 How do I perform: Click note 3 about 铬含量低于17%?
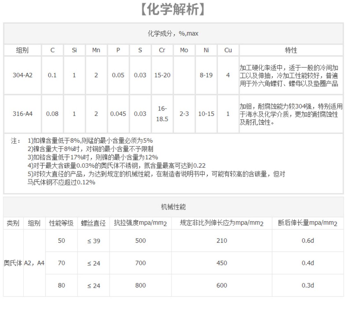click(x=93, y=157)
